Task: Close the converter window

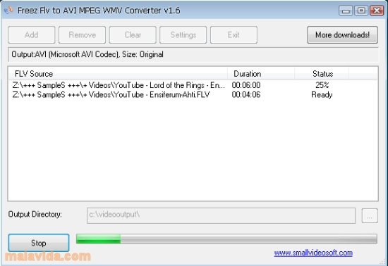Action: [377, 11]
